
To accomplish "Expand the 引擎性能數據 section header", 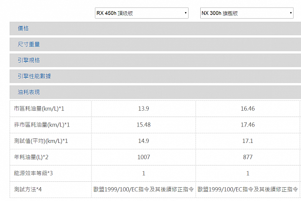I will (x=155, y=76).
